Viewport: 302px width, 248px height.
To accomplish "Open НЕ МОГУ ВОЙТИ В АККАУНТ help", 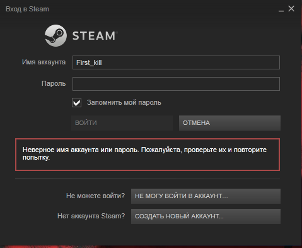I will 206,196.
